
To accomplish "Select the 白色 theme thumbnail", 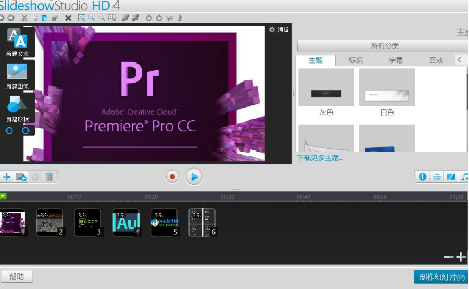I will pyautogui.click(x=387, y=87).
